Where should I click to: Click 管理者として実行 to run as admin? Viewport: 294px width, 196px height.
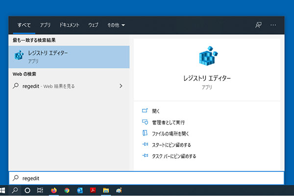(168, 122)
